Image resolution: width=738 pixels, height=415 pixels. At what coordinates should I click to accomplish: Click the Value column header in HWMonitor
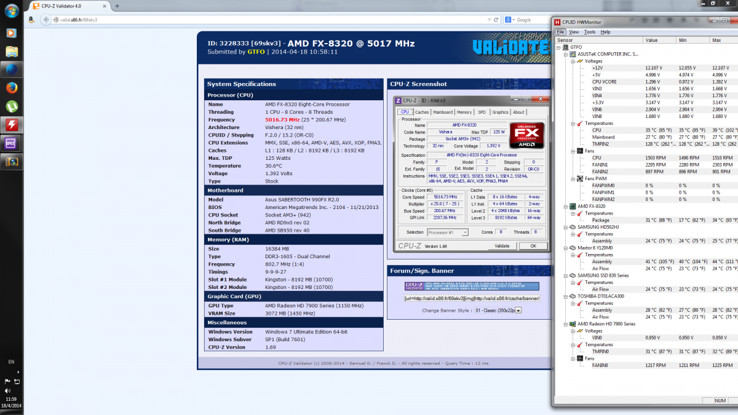click(x=659, y=40)
